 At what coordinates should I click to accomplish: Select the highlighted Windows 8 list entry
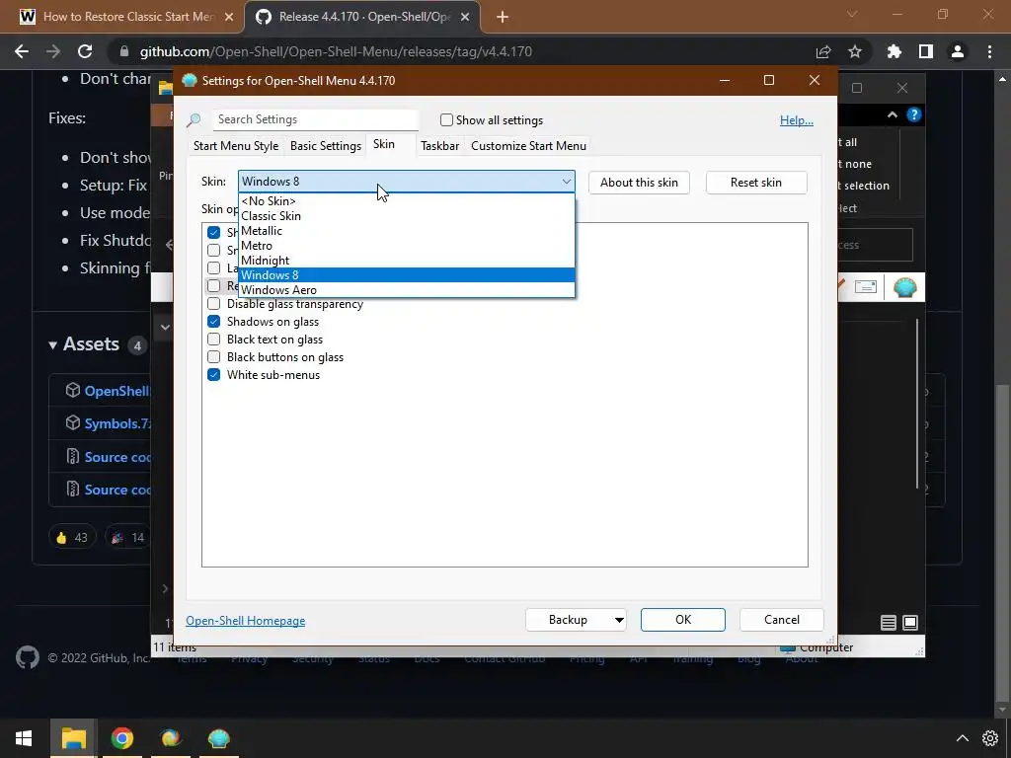click(406, 275)
